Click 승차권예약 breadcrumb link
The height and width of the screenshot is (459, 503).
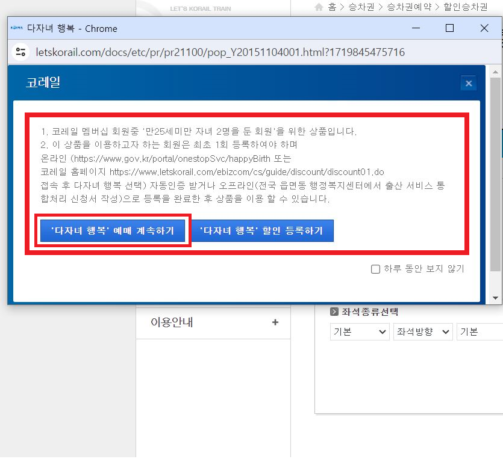(x=409, y=7)
